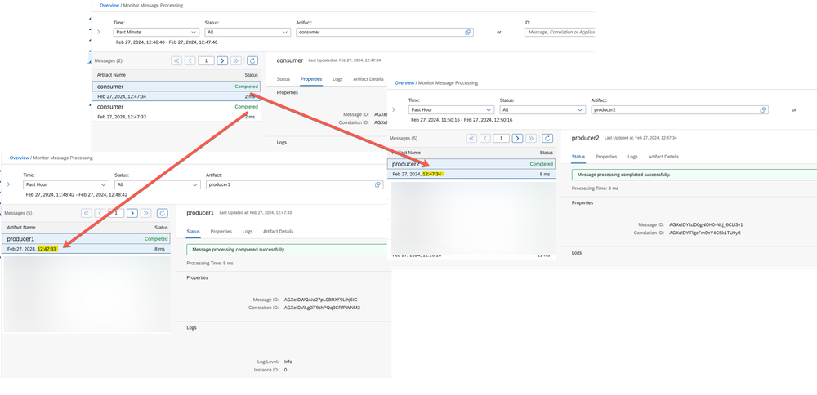Viewport: 817px width, 395px height.
Task: Jump to last page in consumer messages
Action: [236, 60]
